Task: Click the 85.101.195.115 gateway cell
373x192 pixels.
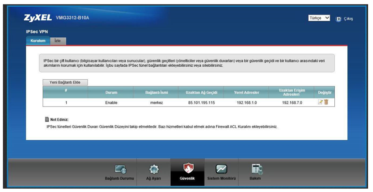Action: (201, 103)
